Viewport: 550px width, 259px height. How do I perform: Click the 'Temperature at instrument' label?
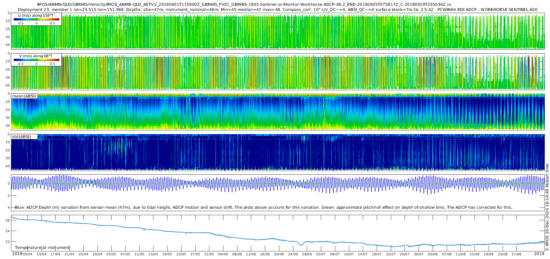pyautogui.click(x=42, y=247)
